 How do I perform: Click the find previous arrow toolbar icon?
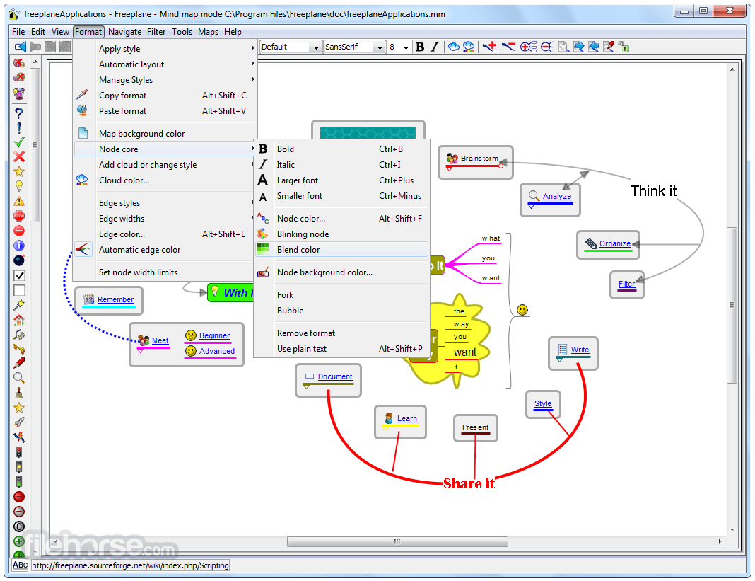(x=594, y=47)
